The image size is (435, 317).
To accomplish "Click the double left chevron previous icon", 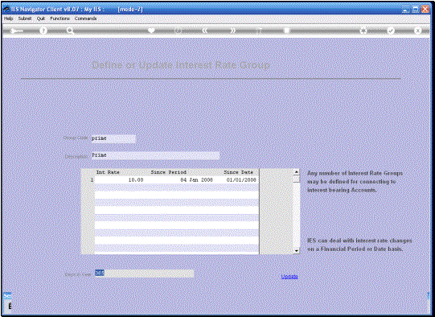I will (205, 31).
